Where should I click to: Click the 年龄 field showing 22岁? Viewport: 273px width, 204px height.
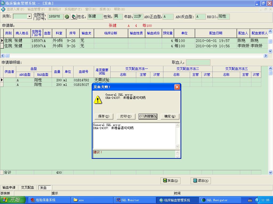click(x=138, y=16)
